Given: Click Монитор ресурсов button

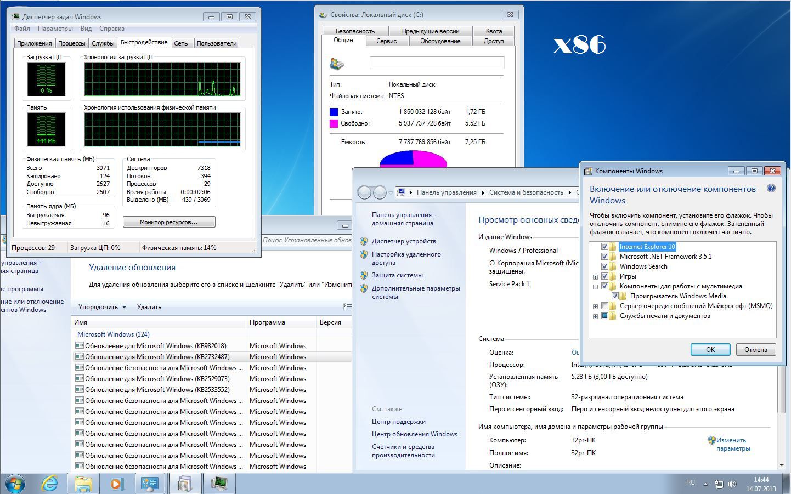Looking at the screenshot, I should pos(169,222).
